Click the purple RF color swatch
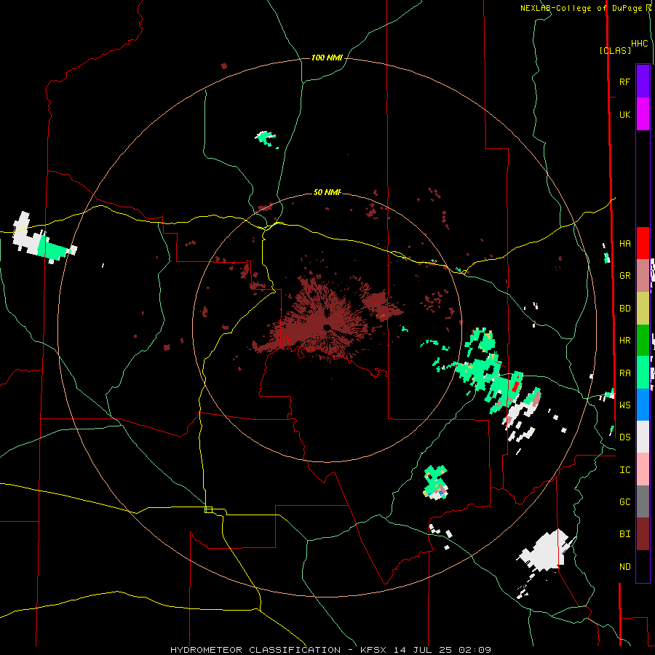The image size is (655, 655). click(x=643, y=82)
